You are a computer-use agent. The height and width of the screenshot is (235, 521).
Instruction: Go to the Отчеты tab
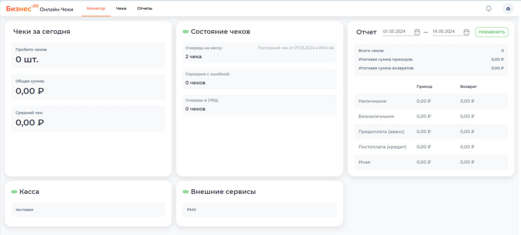click(x=144, y=9)
